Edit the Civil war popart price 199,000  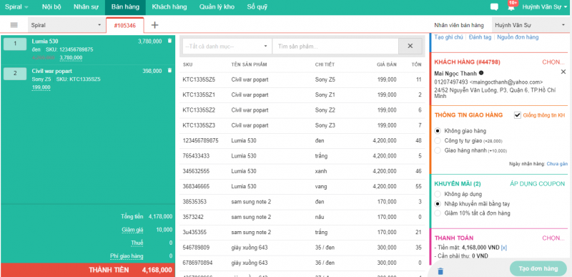tap(41, 87)
